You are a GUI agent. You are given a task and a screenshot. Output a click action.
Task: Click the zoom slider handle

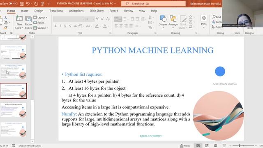pyautogui.click(x=240, y=146)
